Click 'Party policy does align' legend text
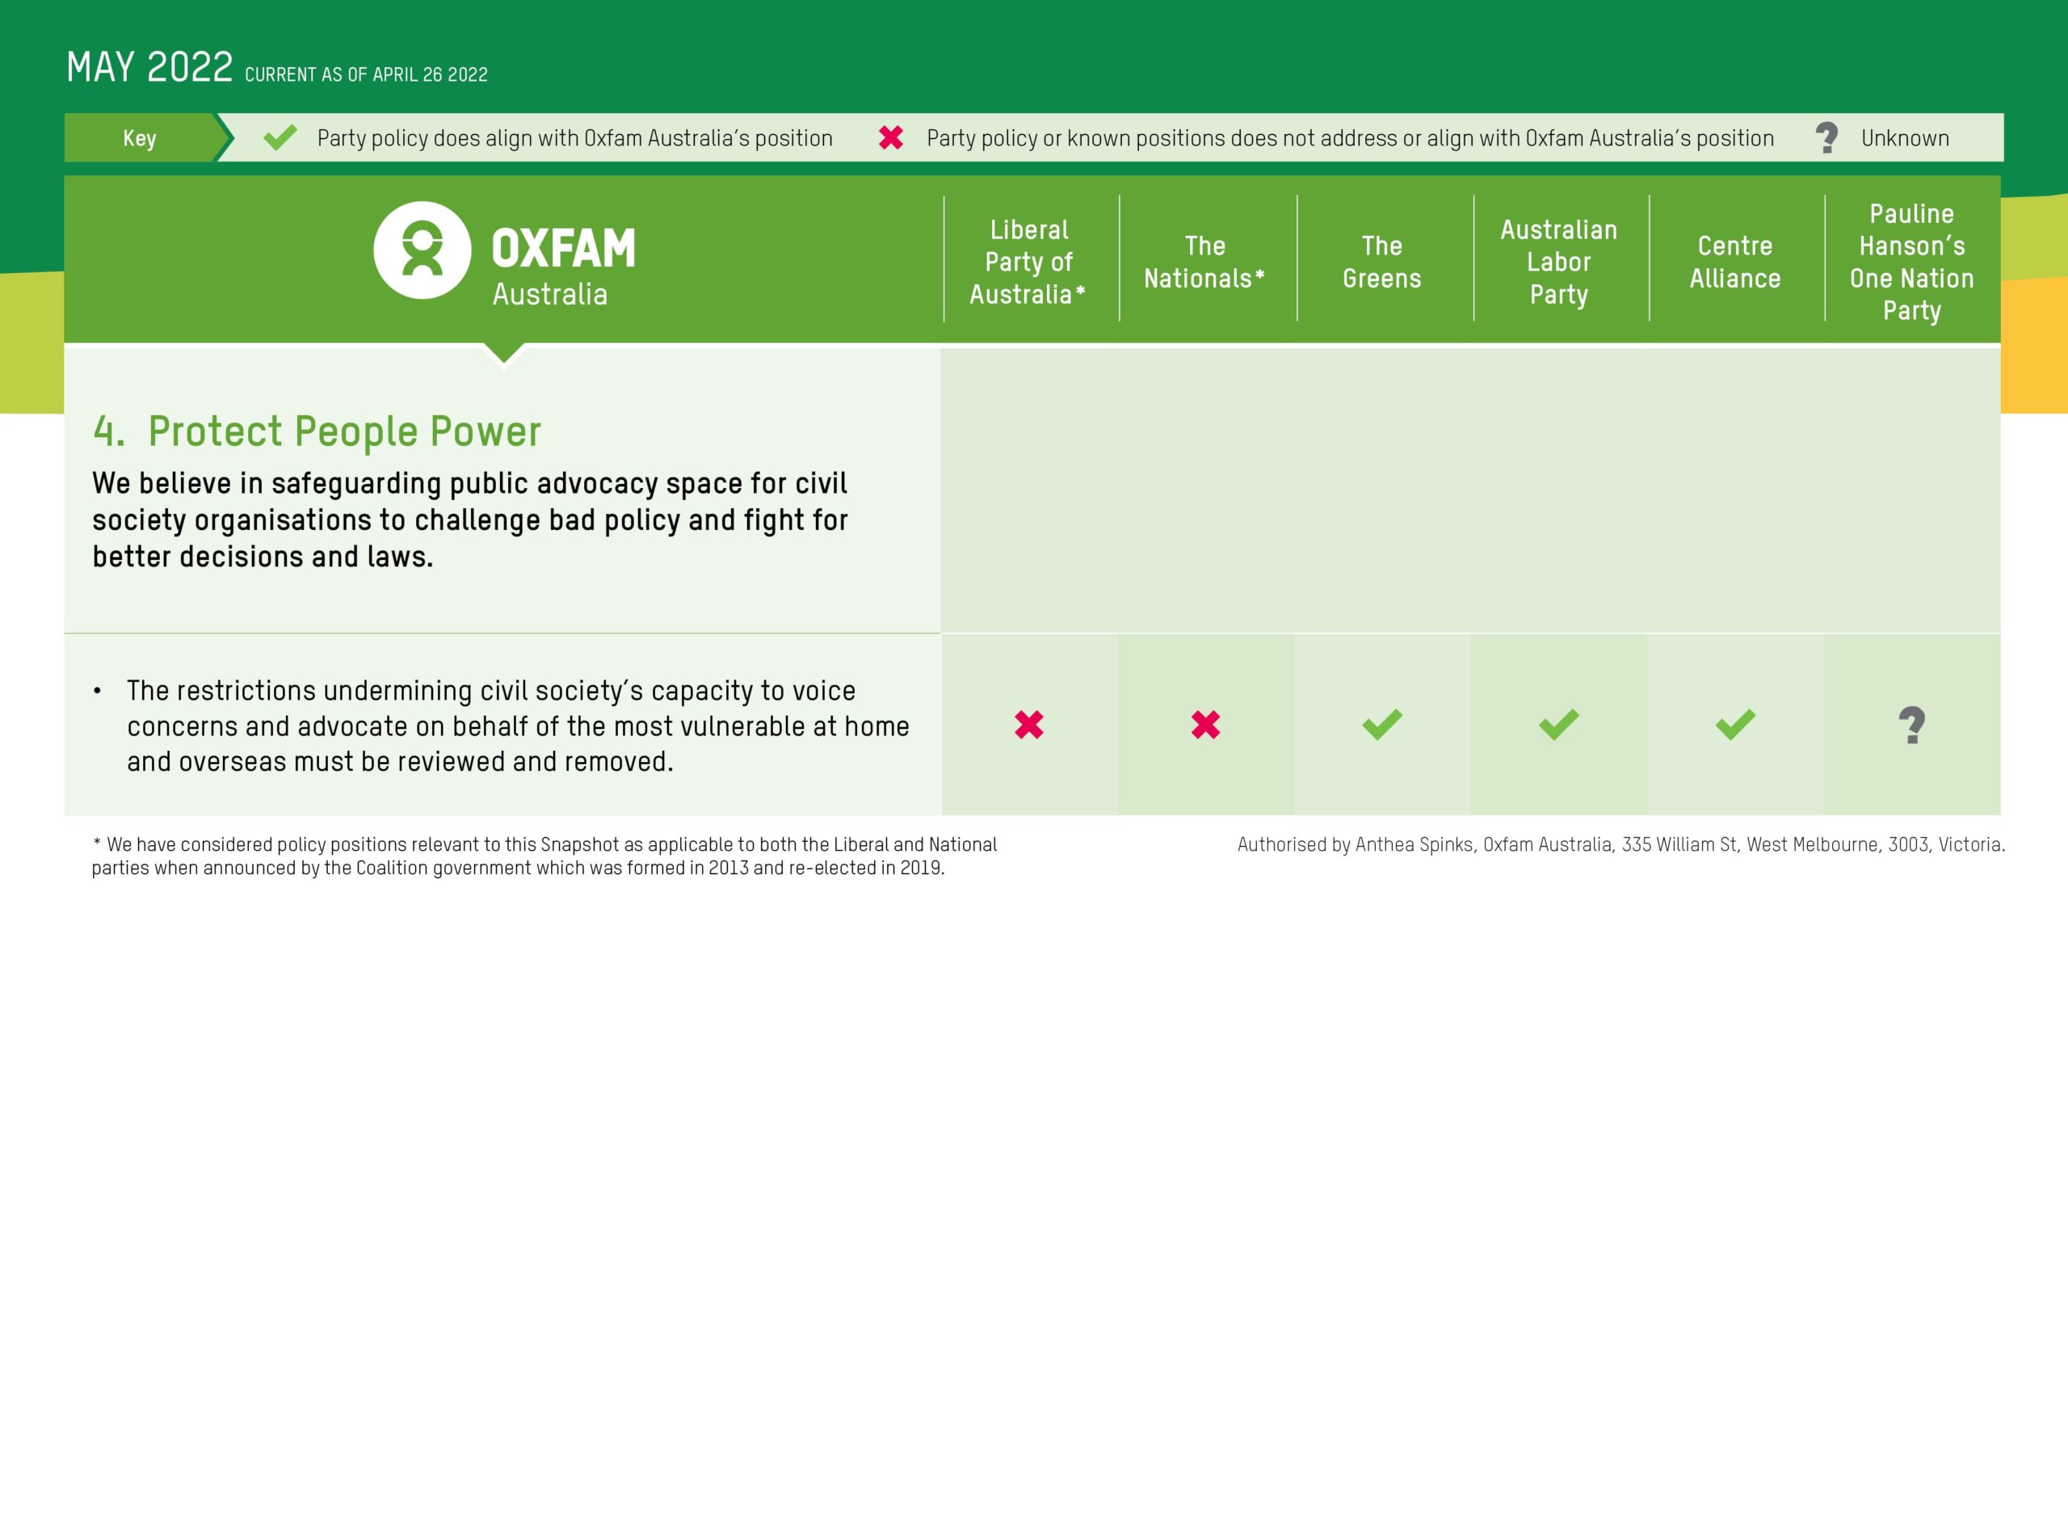Image resolution: width=2068 pixels, height=1519 pixels. tap(574, 138)
